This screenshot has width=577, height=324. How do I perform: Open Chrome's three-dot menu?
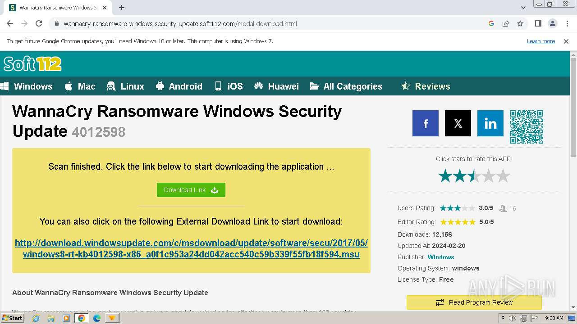click(x=567, y=23)
